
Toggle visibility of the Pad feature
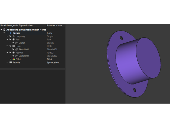pos(10,40)
